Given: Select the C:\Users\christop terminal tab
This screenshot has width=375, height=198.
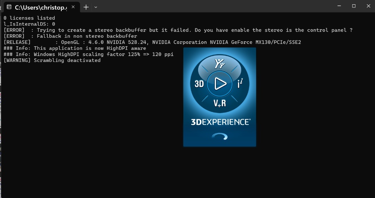Looking at the screenshot, I should (42, 7).
